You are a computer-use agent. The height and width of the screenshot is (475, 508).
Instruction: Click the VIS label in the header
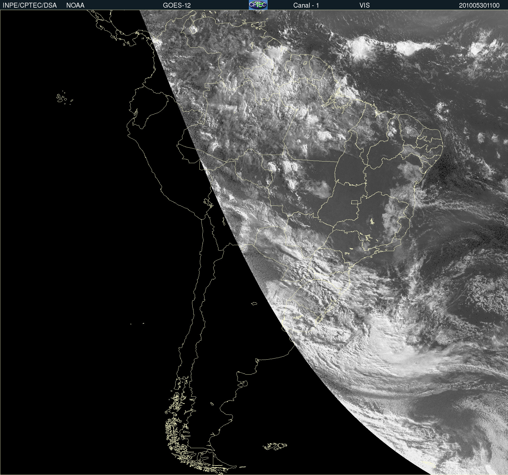[365, 5]
